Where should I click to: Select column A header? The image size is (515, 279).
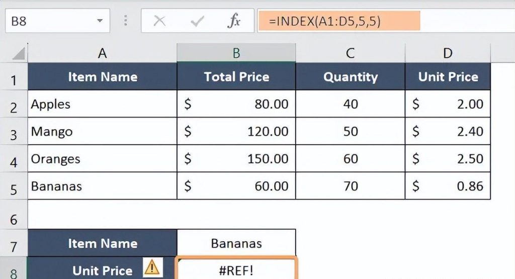tap(102, 53)
